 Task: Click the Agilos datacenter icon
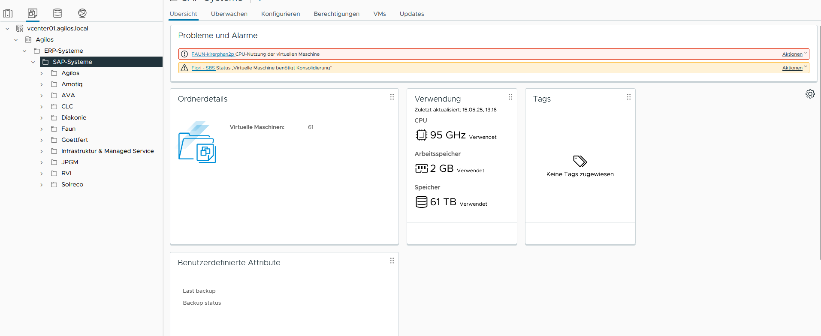tap(28, 39)
